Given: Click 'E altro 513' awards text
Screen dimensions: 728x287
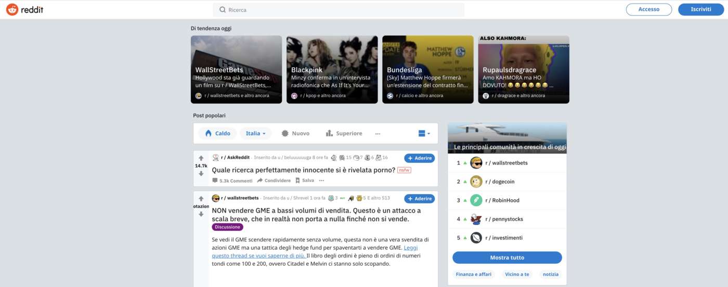Looking at the screenshot, I should tap(379, 198).
